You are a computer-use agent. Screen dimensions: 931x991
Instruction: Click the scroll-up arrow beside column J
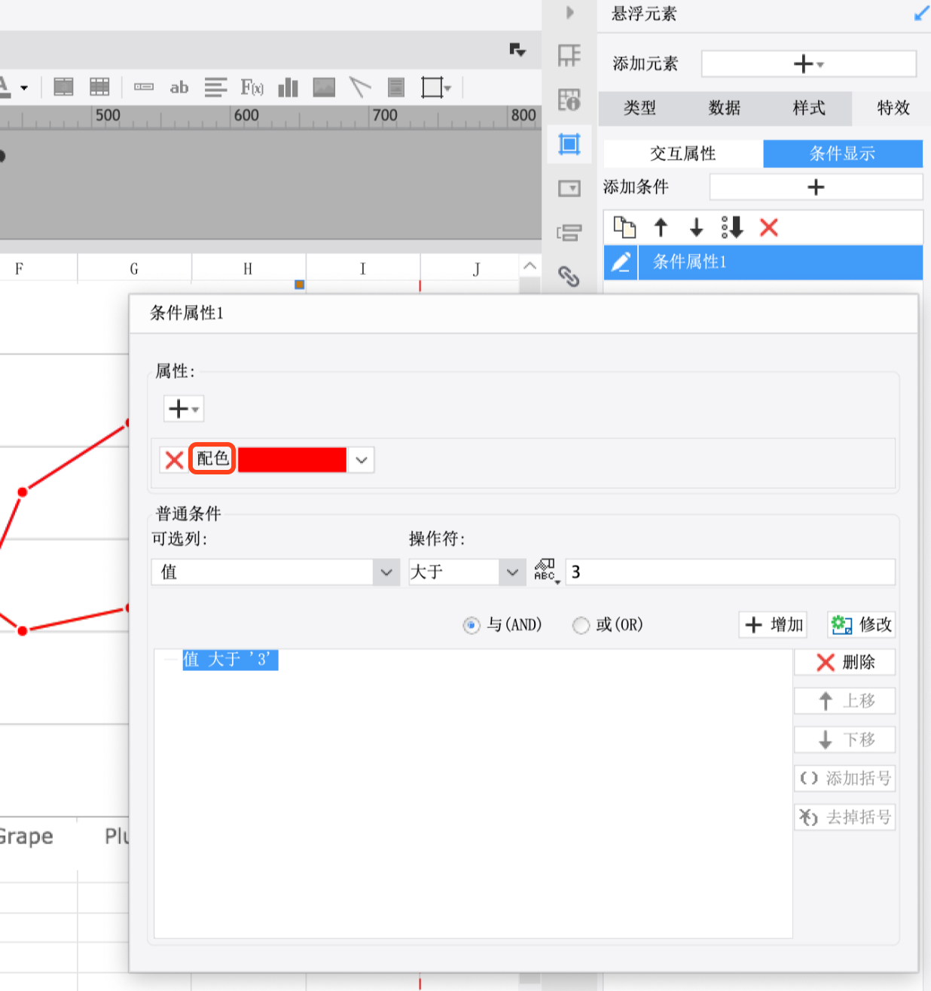(x=530, y=266)
